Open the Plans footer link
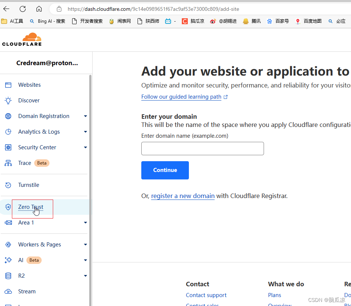Image resolution: width=351 pixels, height=306 pixels. [274, 295]
